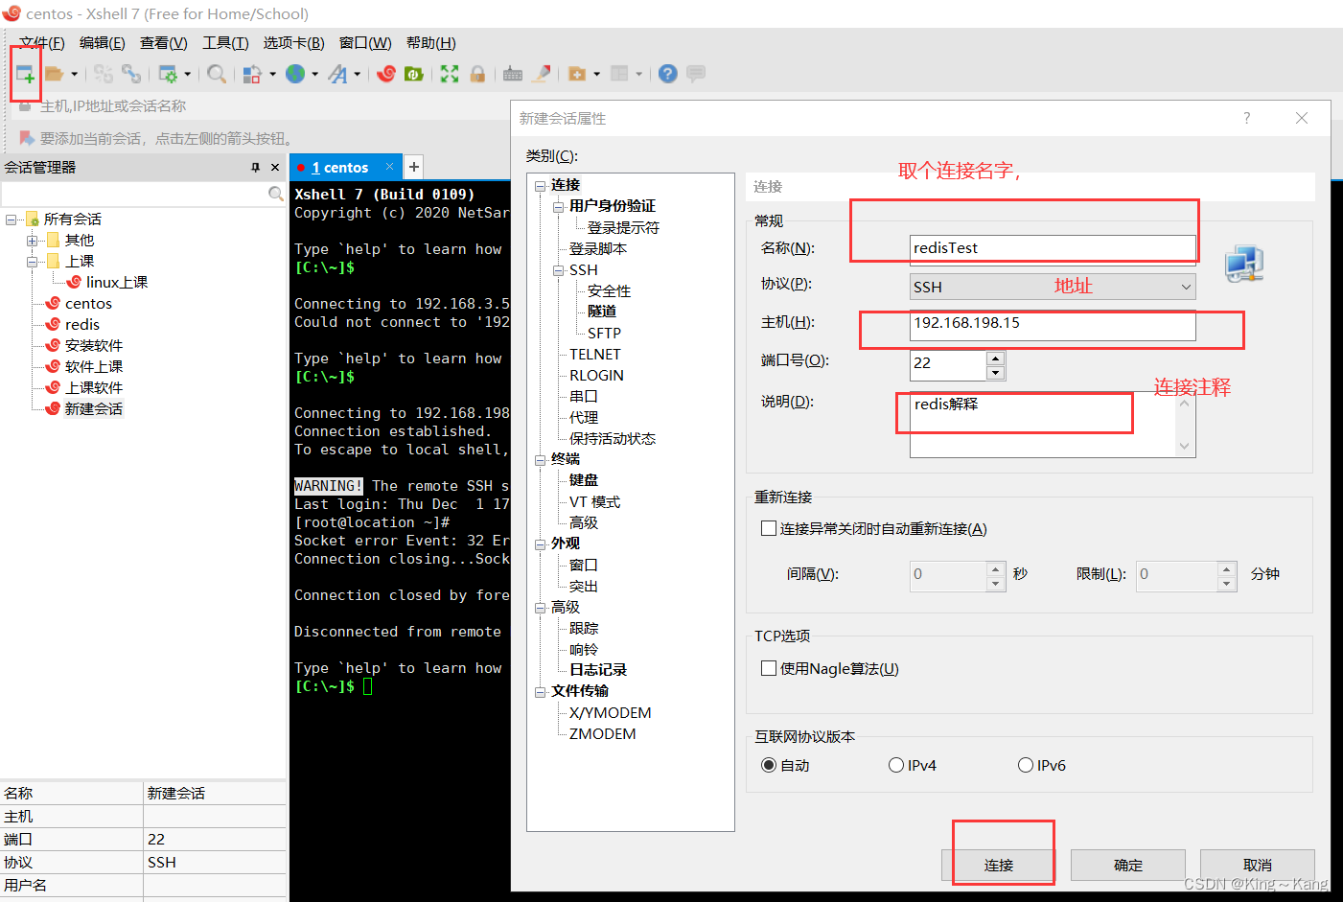Click the globe encoding icon
Image resolution: width=1343 pixels, height=902 pixels.
click(295, 74)
